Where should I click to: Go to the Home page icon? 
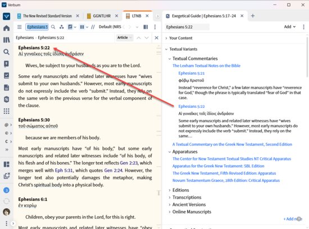pos(7,28)
